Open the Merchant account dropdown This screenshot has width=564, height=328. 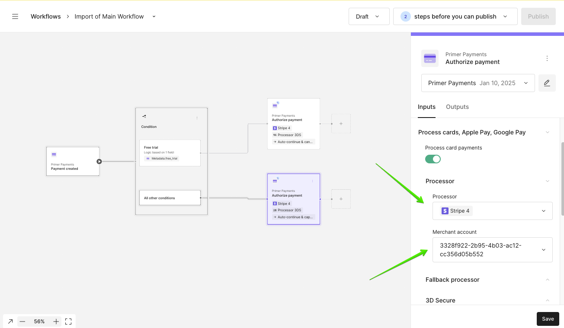tap(492, 250)
